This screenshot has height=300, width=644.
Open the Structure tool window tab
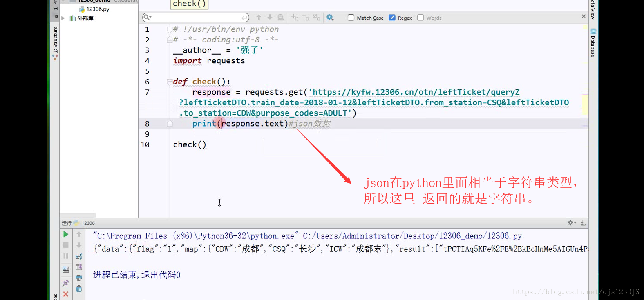pyautogui.click(x=55, y=43)
